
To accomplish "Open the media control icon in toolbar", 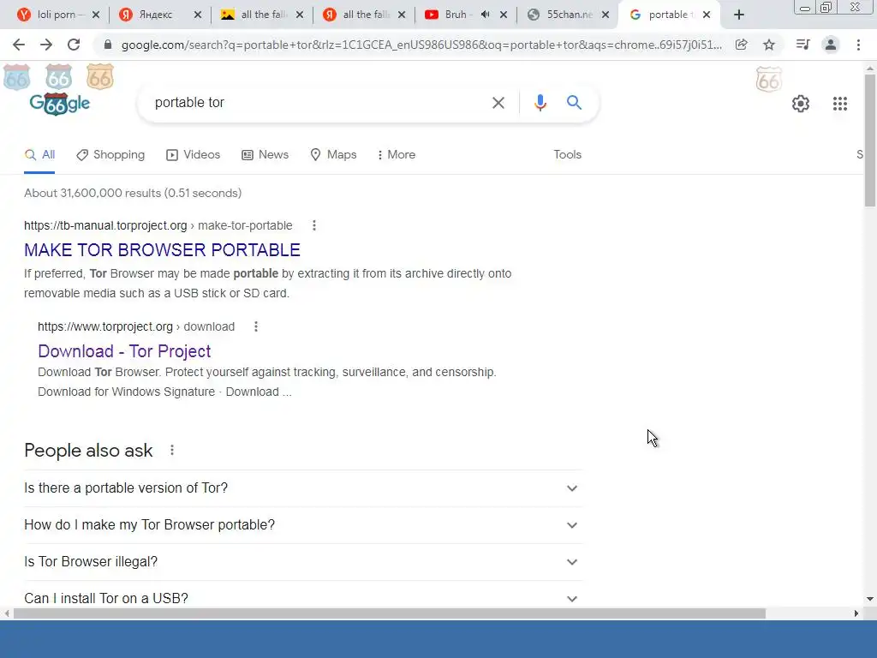I will (x=802, y=45).
